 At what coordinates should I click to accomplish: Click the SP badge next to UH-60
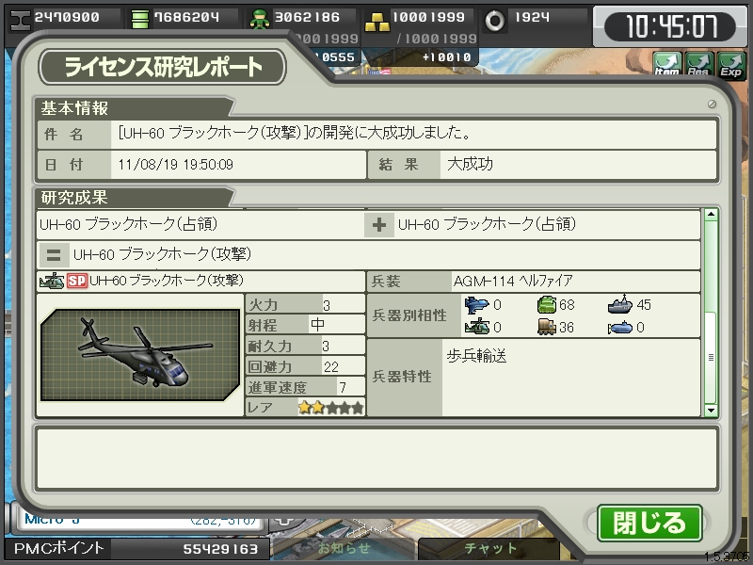tap(77, 281)
